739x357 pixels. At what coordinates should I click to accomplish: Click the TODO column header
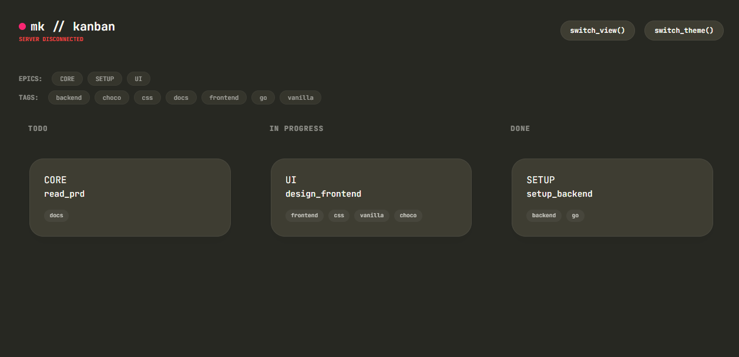point(38,129)
